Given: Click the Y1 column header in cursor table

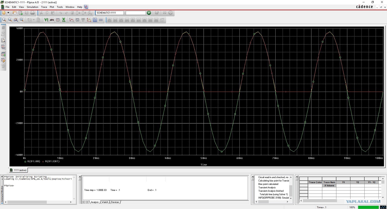Looking at the screenshot, I should 343,182.
